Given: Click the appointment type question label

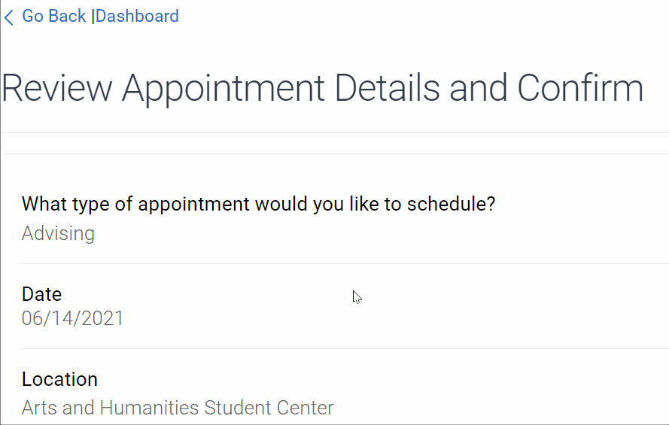Looking at the screenshot, I should (258, 204).
